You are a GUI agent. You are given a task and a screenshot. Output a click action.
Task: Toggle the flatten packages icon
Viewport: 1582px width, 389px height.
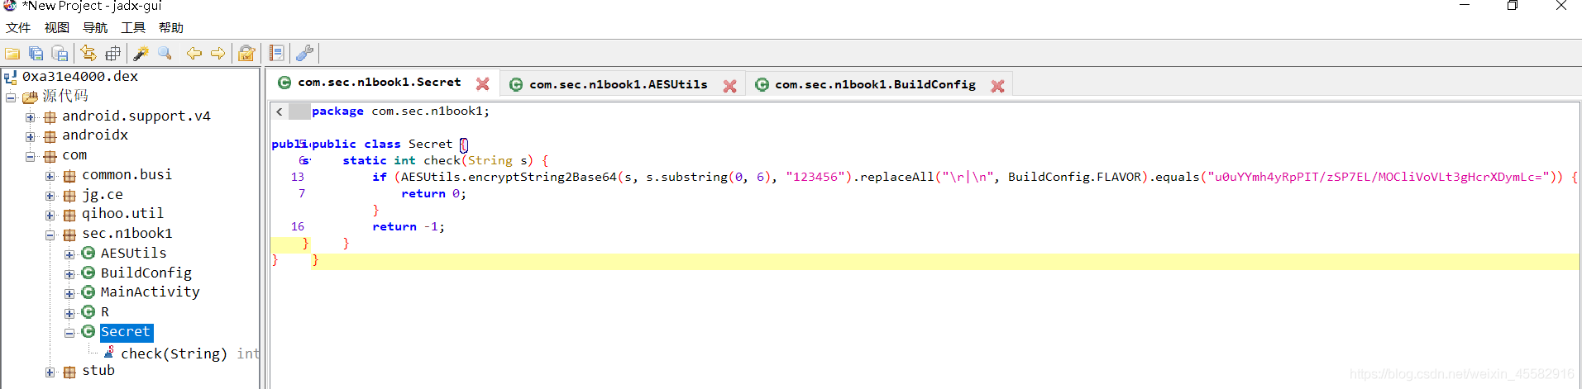[112, 54]
